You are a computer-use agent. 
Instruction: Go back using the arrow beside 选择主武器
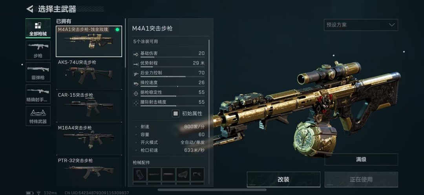(x=30, y=9)
